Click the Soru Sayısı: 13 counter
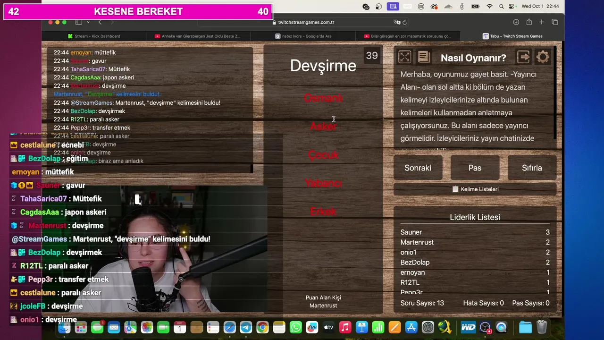Screen dimensions: 604x340 point(422,303)
